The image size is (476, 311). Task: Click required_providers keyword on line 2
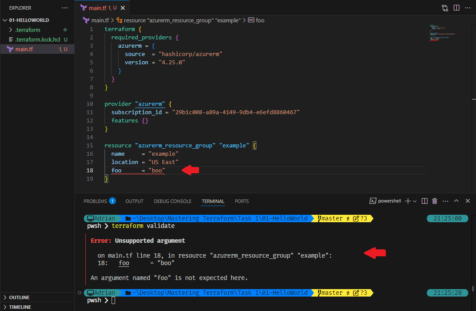tap(141, 37)
